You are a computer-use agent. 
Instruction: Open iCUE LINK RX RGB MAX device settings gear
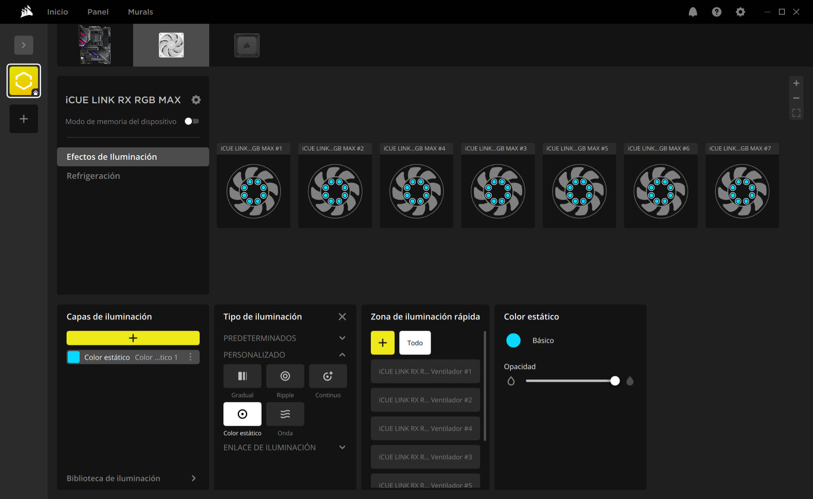(196, 100)
